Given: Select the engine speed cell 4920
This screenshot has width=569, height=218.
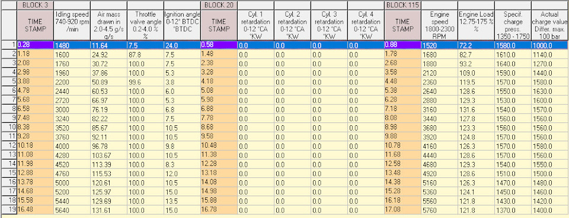Looking at the screenshot, I should pyautogui.click(x=439, y=173).
